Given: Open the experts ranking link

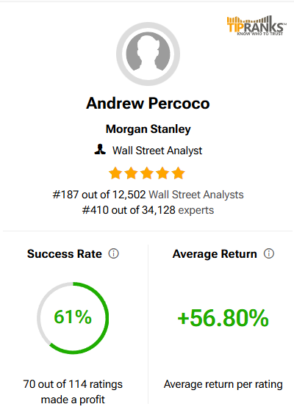Looking at the screenshot, I should (x=196, y=210).
